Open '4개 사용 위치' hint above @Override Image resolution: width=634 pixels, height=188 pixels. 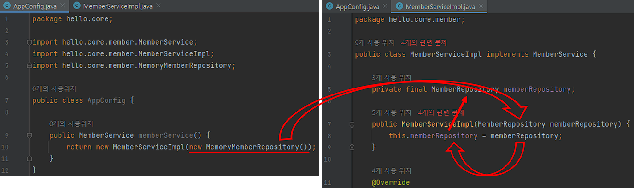392,171
